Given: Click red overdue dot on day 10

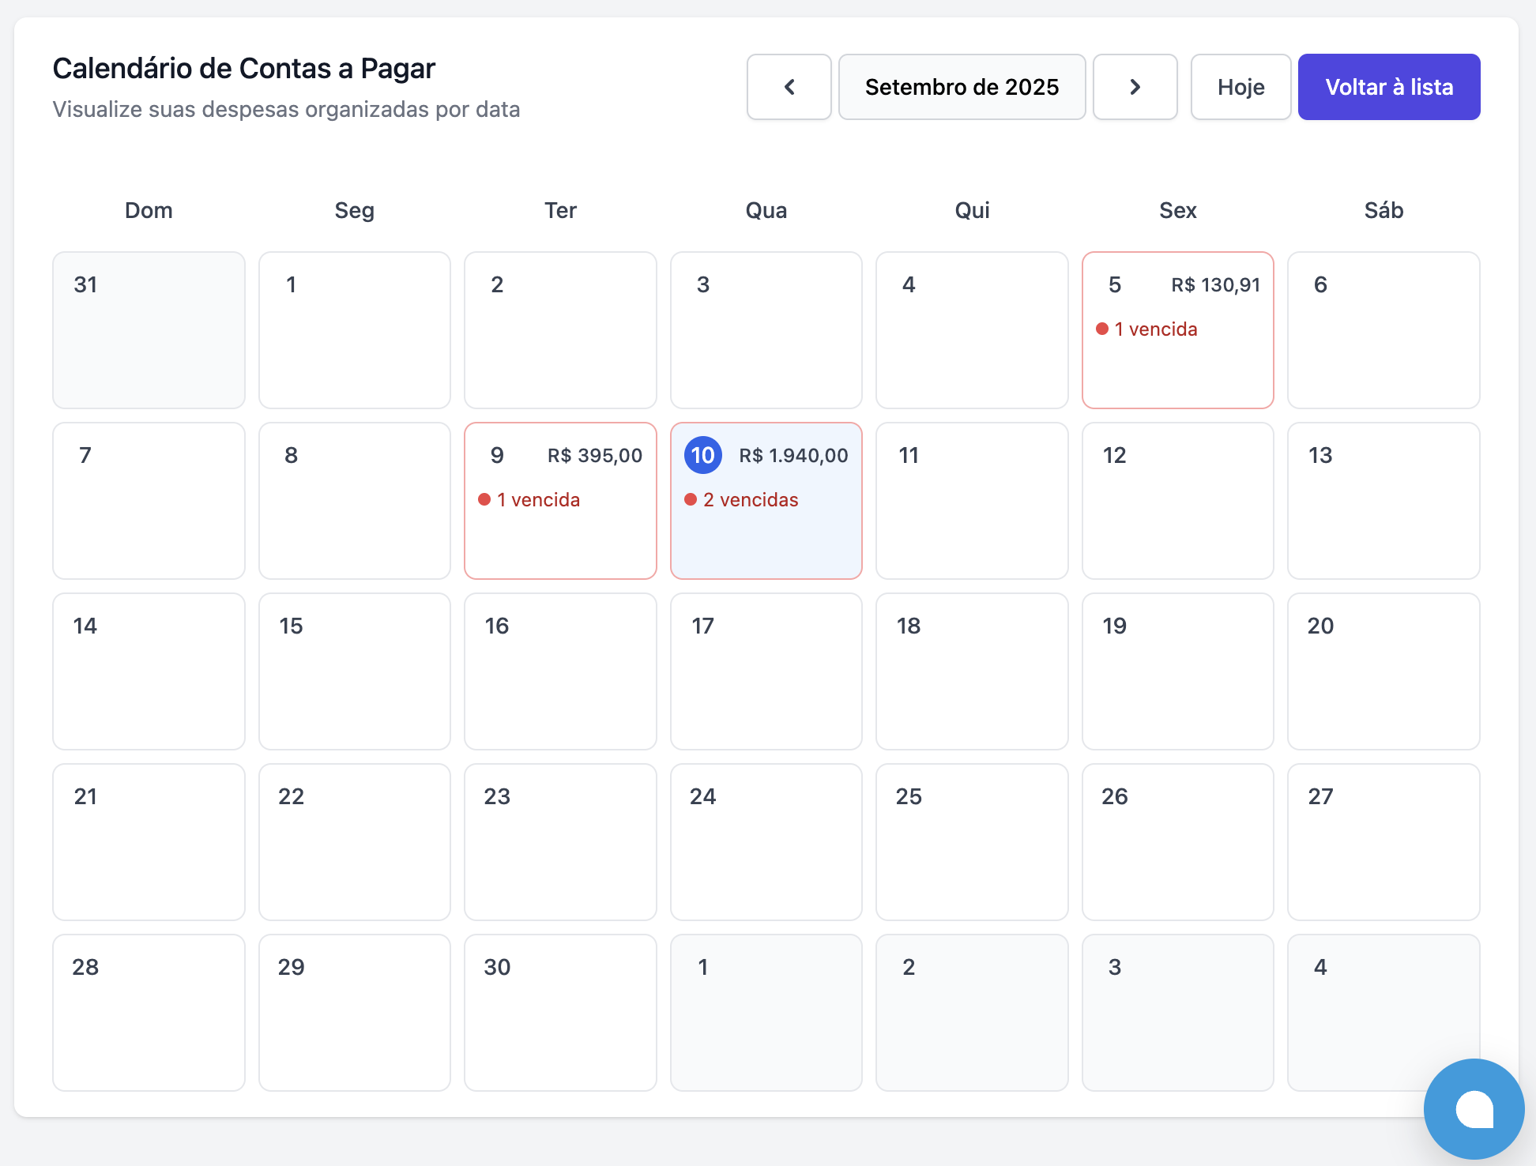Looking at the screenshot, I should (691, 499).
